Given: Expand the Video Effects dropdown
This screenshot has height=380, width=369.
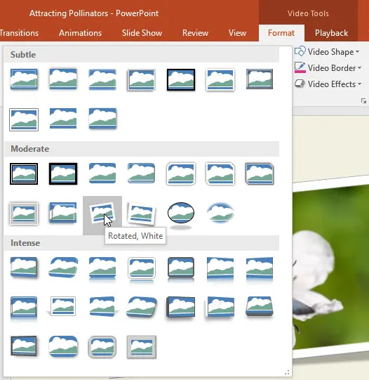Looking at the screenshot, I should pos(328,84).
